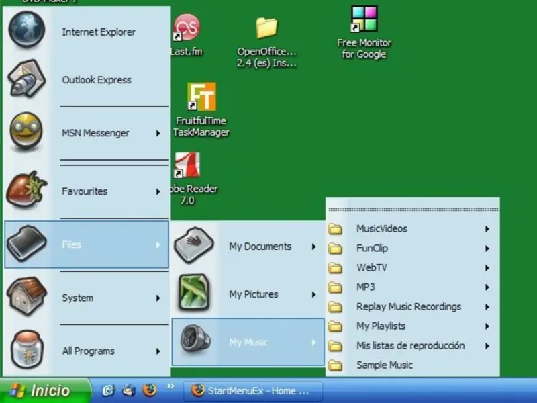Screen dimensions: 537x403
Task: Click the Files black folder icon
Action: click(27, 243)
